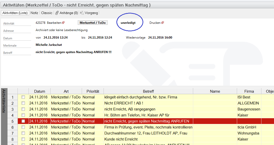The image size is (274, 145).
Task: Sort by the Datum column header
Action: pyautogui.click(x=40, y=91)
